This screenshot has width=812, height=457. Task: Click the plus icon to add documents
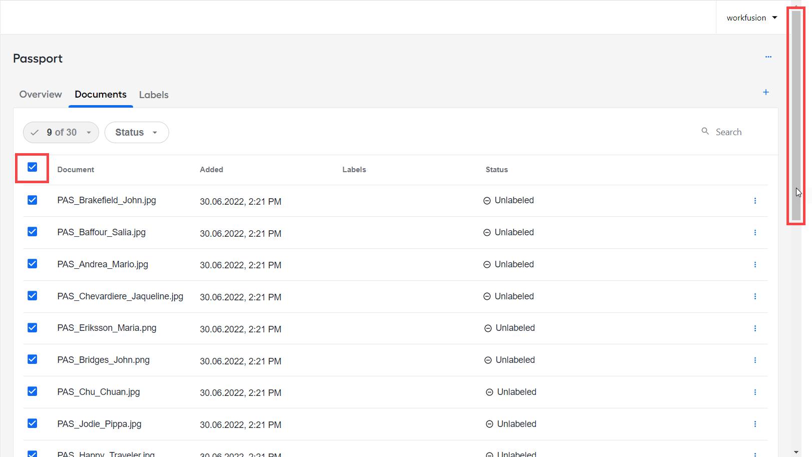point(765,92)
